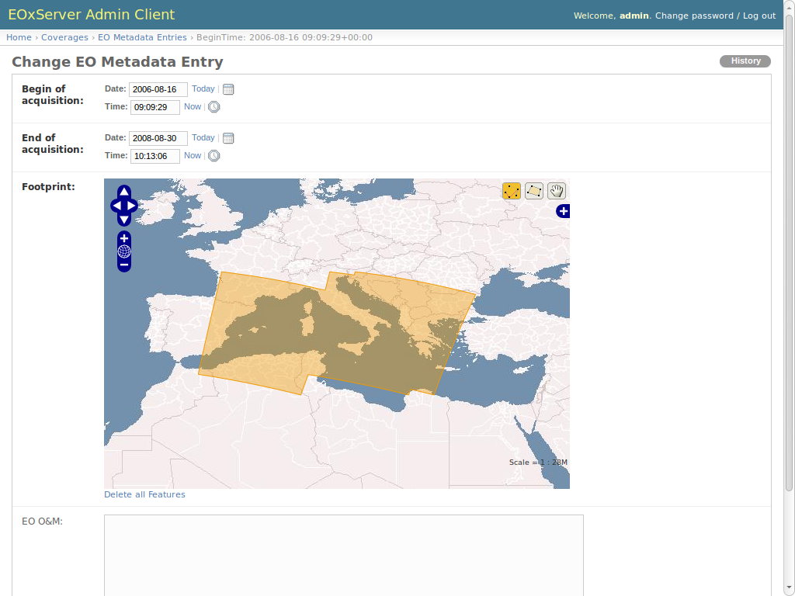Pan the footprint map east
This screenshot has width=795, height=596.
(x=132, y=205)
